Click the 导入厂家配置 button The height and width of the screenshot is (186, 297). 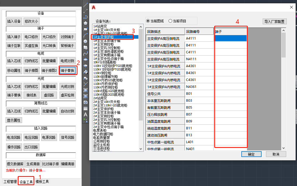point(274,22)
